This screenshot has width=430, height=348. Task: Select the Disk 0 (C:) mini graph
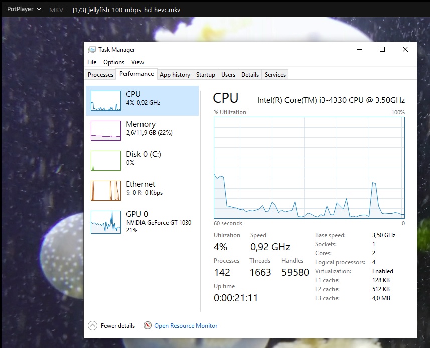click(x=105, y=161)
